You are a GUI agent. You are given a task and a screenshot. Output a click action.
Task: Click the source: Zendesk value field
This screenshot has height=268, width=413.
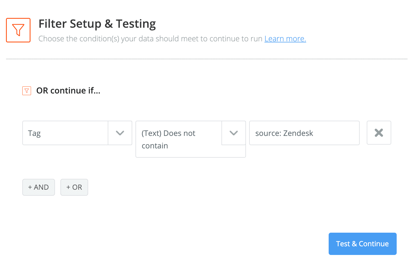pos(304,133)
